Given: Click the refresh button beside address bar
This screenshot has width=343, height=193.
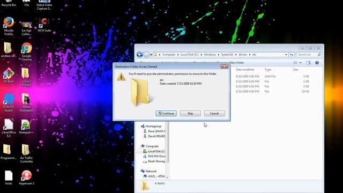Looking at the screenshot, I should pos(292,55).
